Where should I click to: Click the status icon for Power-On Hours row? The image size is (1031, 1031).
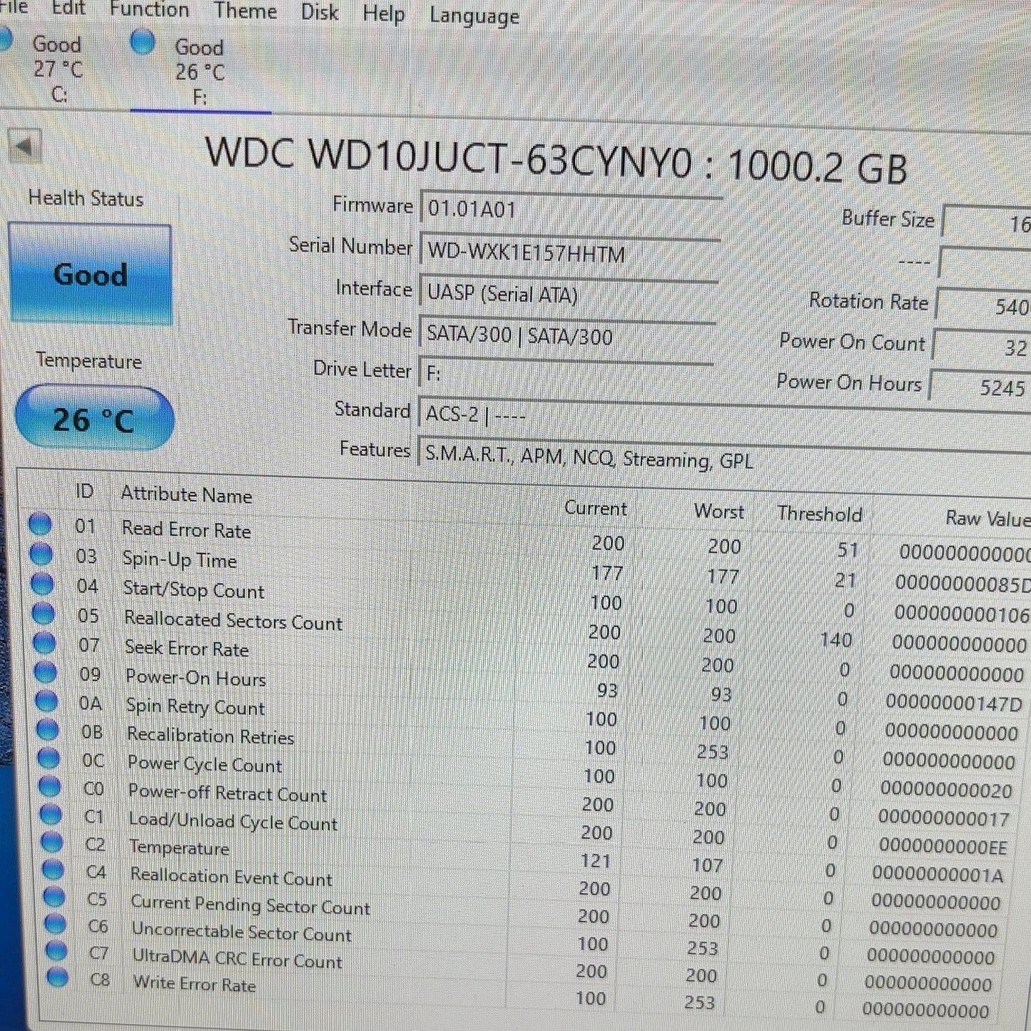point(46,671)
